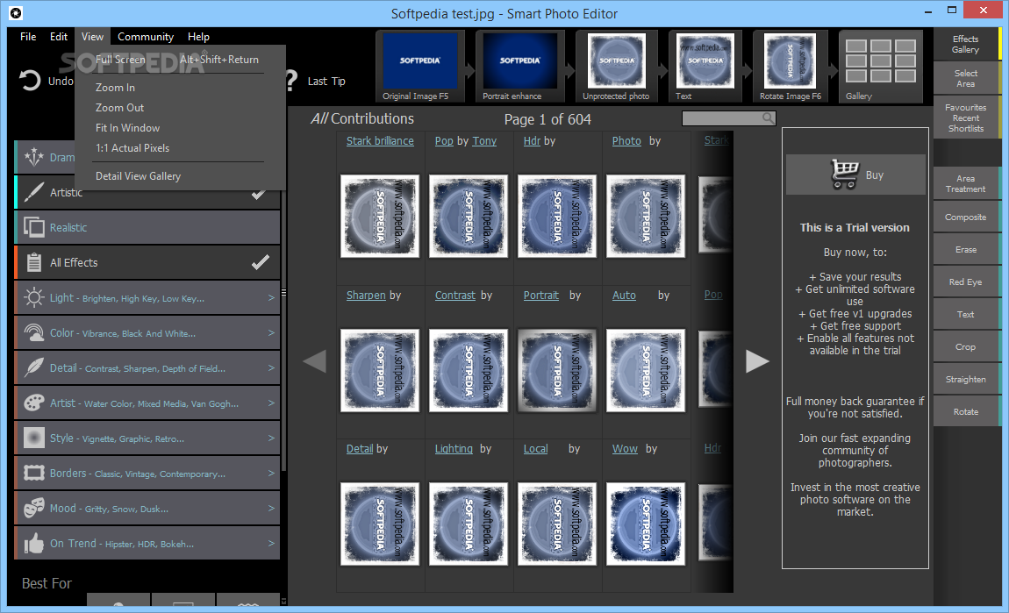Open the Effects Gallery side button

(965, 45)
